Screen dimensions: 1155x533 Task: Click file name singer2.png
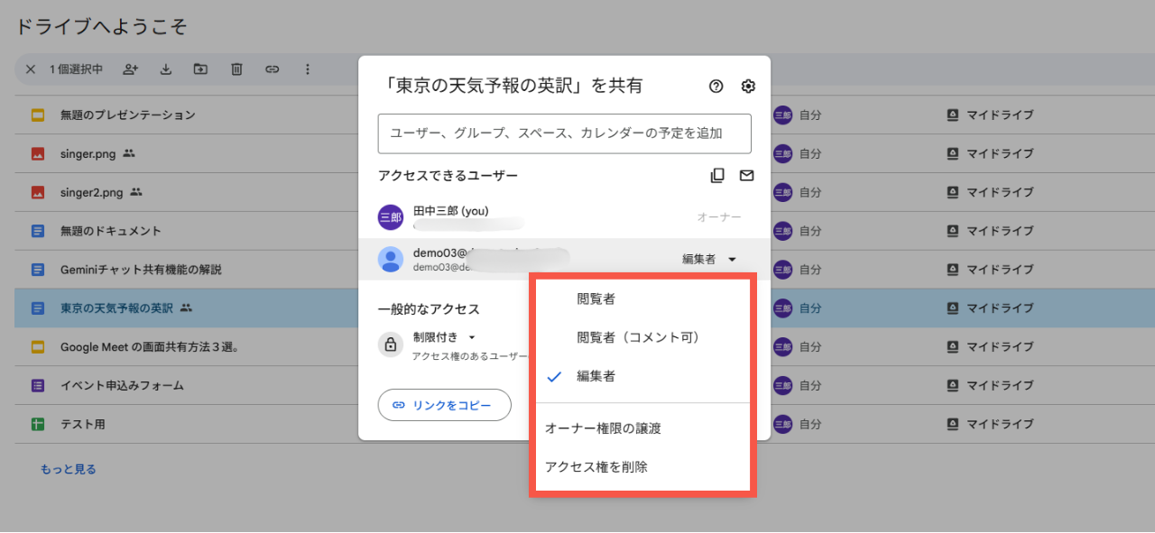pos(92,193)
